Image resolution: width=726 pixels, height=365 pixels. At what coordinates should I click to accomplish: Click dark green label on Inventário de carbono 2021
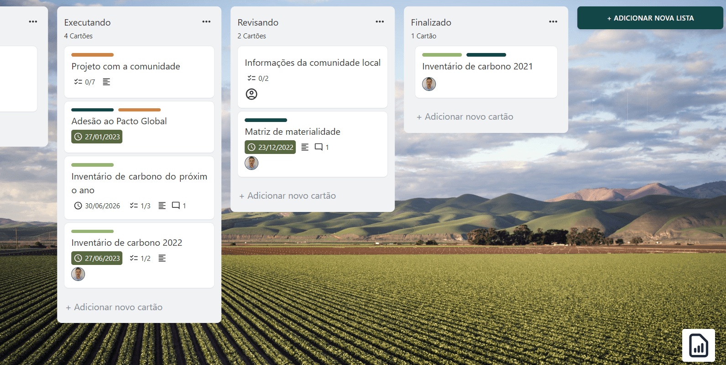pos(486,55)
